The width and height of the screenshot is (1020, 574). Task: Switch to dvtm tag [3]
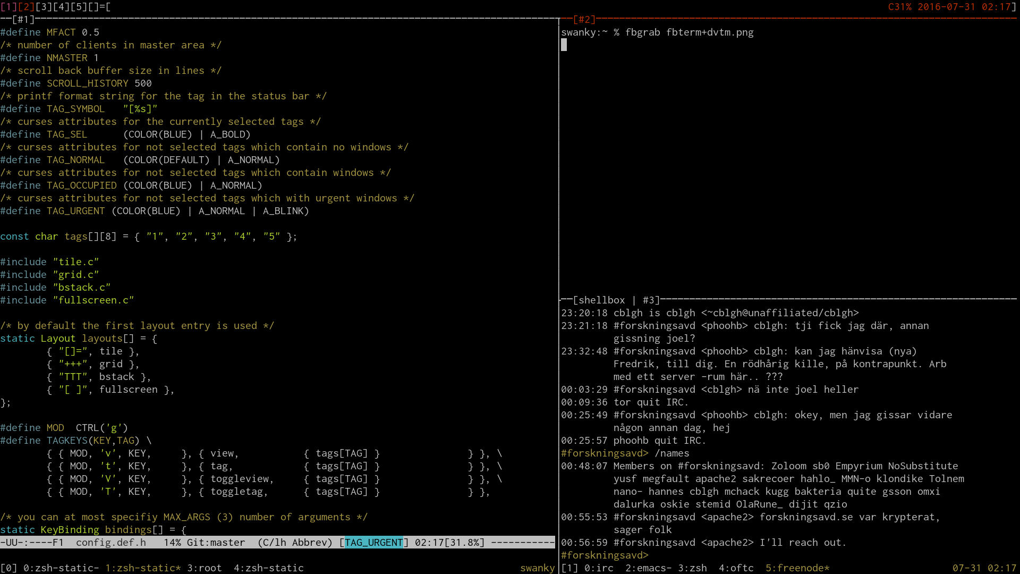44,7
